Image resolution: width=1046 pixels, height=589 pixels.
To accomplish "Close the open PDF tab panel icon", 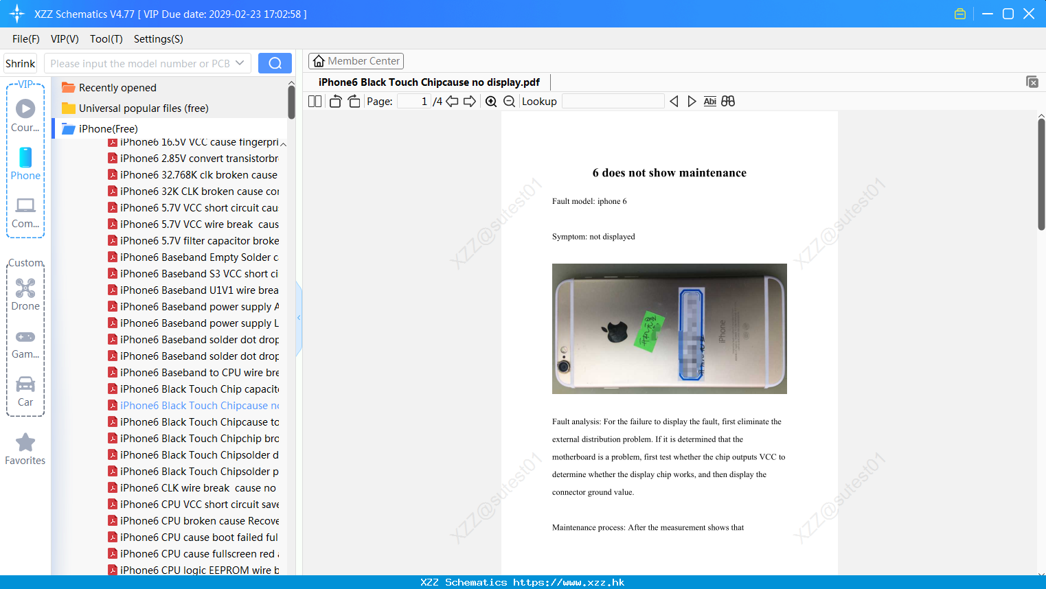I will [1032, 82].
